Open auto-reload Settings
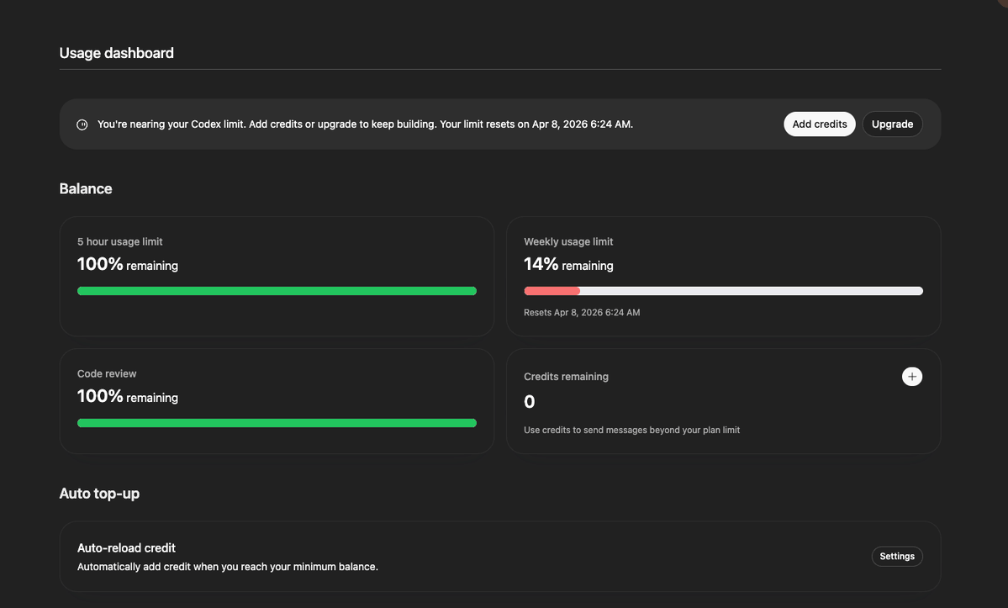 click(x=897, y=556)
